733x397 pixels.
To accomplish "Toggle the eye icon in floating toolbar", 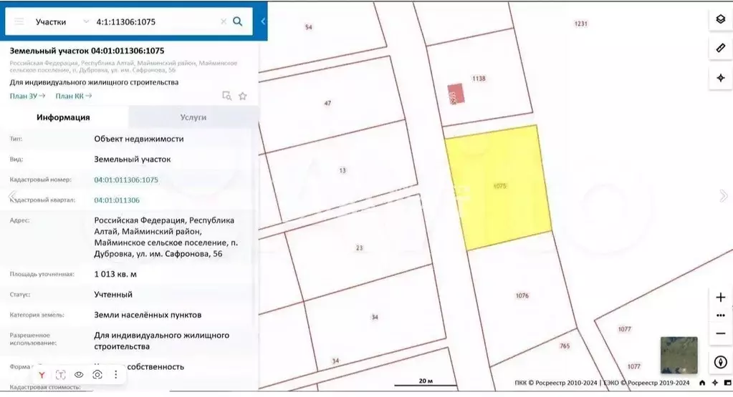I will (x=79, y=374).
